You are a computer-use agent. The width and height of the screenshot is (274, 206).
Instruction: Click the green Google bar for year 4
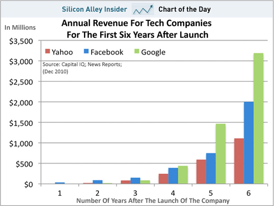(x=183, y=175)
